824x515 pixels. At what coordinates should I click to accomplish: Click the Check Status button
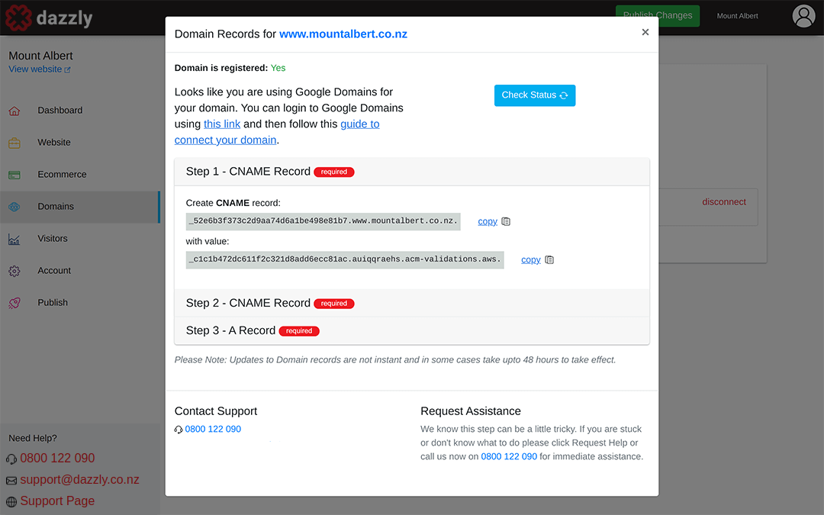point(534,95)
